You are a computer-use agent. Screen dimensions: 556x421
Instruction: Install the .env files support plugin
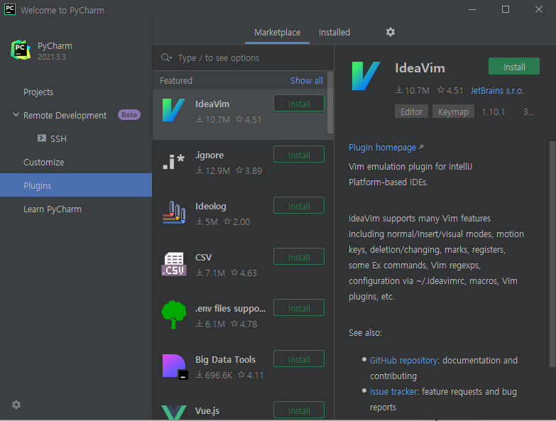pos(299,307)
